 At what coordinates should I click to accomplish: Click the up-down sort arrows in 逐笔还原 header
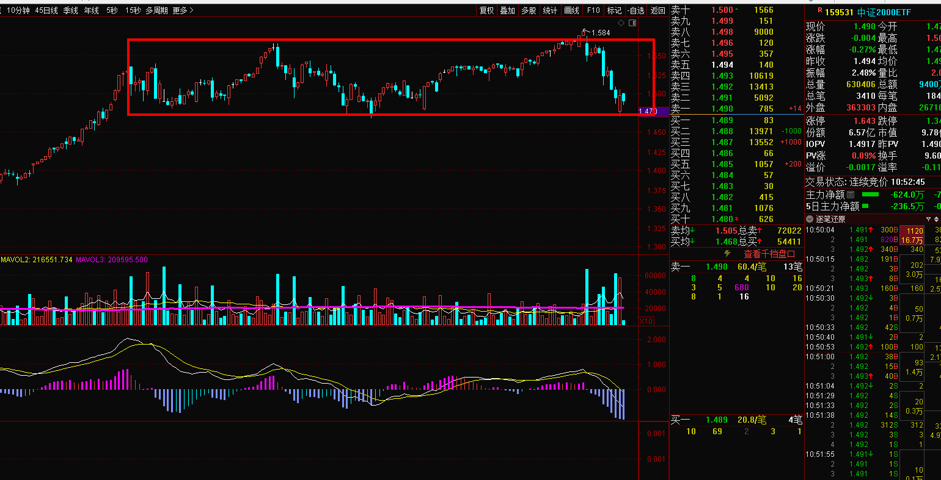tap(936, 219)
